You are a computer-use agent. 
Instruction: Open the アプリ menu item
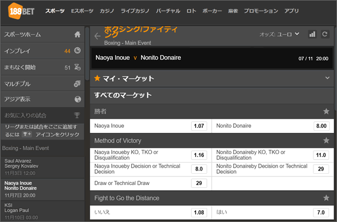[292, 11]
